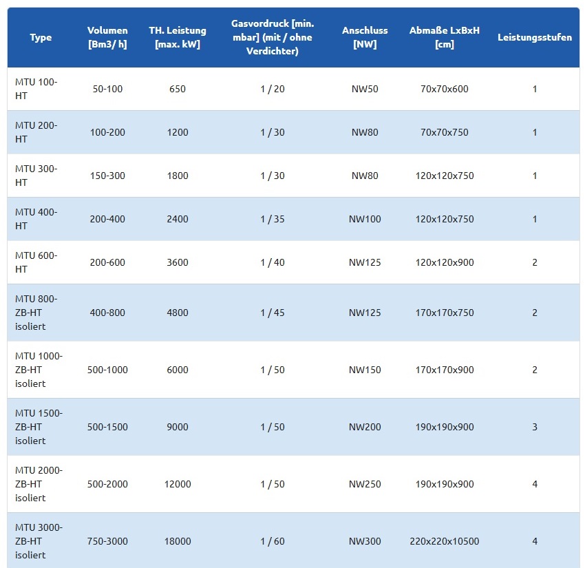The height and width of the screenshot is (568, 585).
Task: Select the MTU 3000-ZB-HT isoliert cell
Action: 39,541
